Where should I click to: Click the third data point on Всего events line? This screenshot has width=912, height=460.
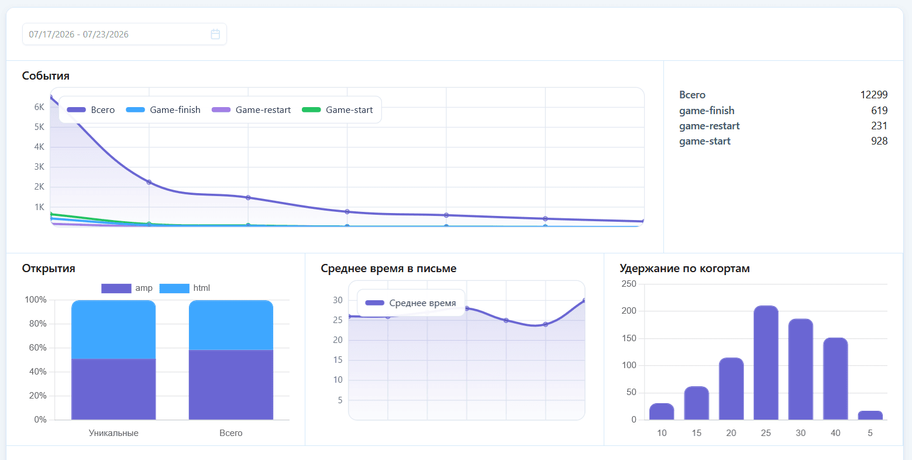[248, 198]
